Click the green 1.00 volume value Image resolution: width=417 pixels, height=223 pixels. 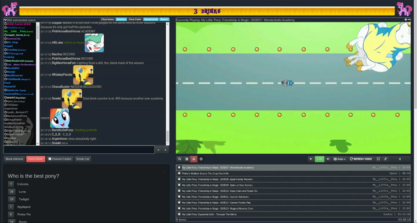(319, 159)
